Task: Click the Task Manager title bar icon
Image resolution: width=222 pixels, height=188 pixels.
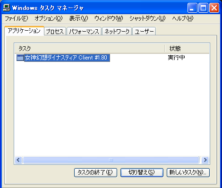Action: (x=7, y=8)
